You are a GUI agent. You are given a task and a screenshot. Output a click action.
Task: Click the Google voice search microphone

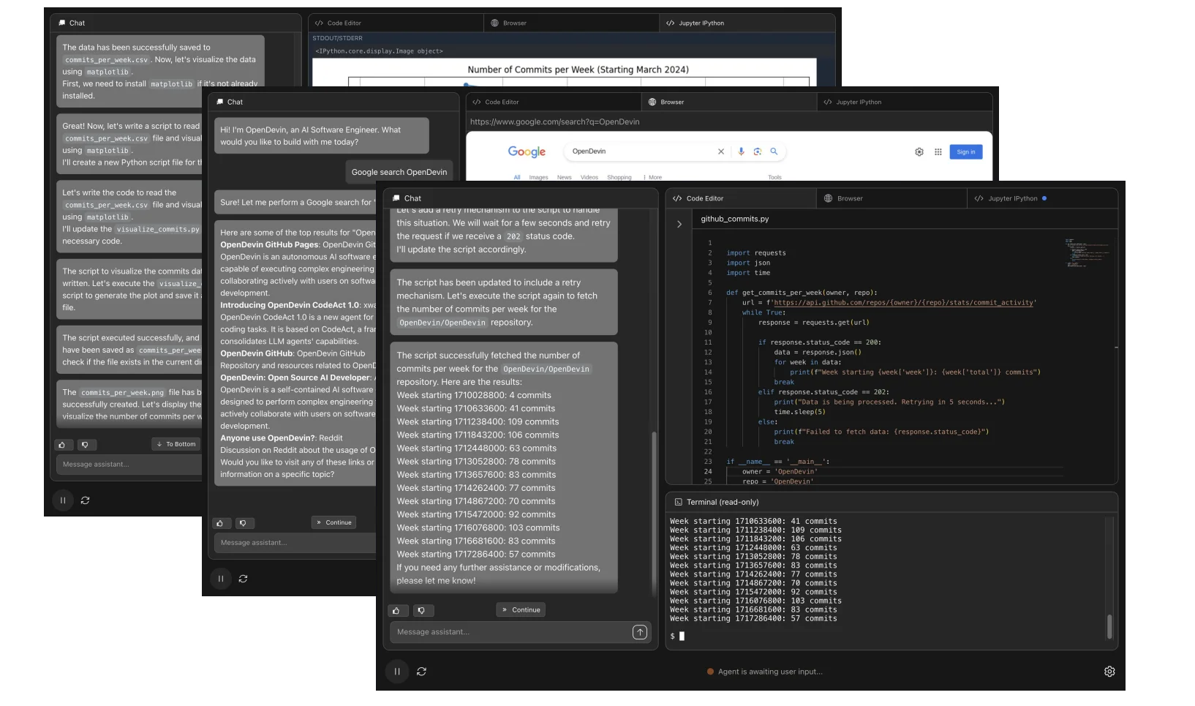741,151
